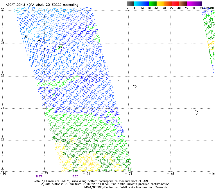Click the >50 knots legend label
The width and height of the screenshot is (215, 189).
pos(207,8)
